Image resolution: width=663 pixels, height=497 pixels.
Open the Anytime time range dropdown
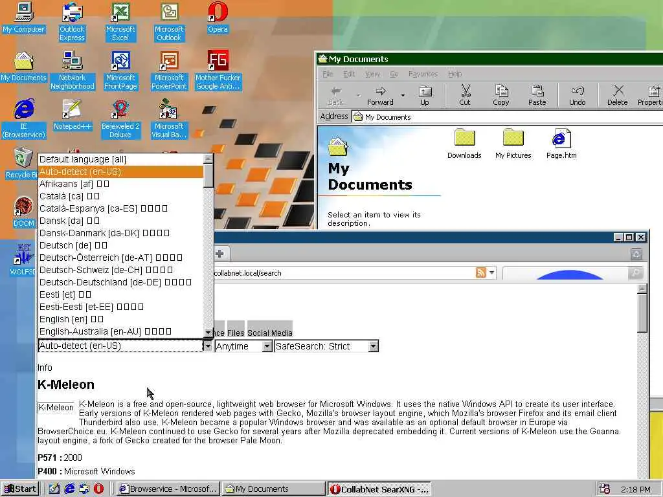[243, 347]
